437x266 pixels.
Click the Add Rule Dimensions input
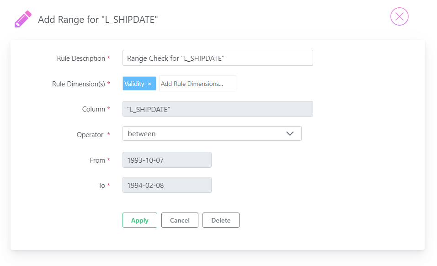[197, 84]
